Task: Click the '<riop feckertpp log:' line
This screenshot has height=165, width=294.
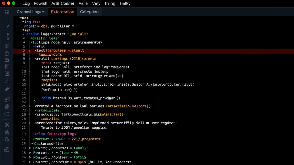Action: pos(55,134)
